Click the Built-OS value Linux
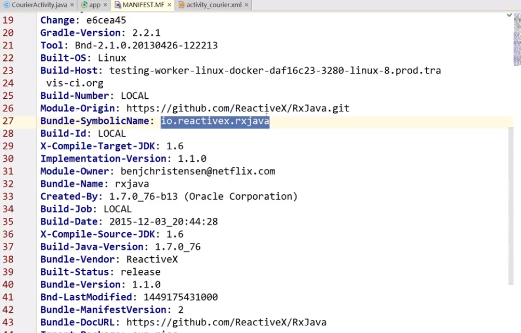The height and width of the screenshot is (333, 521). 112,58
